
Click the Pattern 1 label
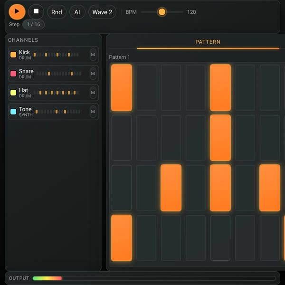click(119, 57)
